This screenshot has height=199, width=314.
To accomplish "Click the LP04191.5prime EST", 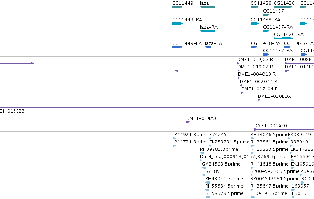I will 252,197.
